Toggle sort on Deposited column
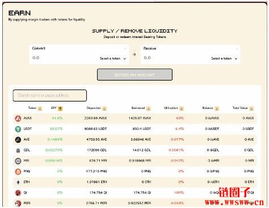The height and width of the screenshot is (208, 269). point(104,108)
